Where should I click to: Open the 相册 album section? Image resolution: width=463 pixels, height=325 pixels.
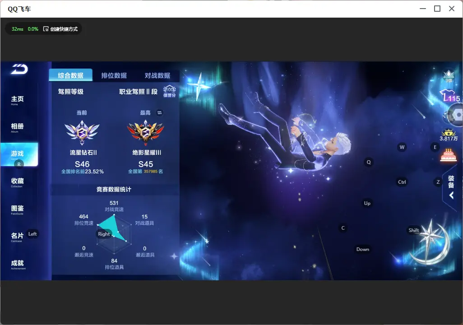pos(17,128)
